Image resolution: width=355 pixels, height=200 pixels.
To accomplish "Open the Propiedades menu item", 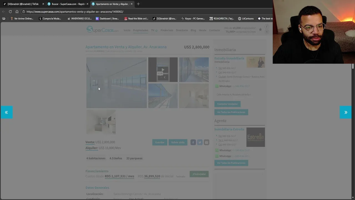I will coord(141,30).
